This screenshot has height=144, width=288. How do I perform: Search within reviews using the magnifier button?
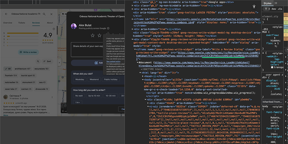(x=38, y=61)
